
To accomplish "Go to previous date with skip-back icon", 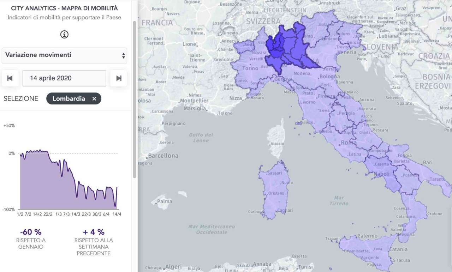I will (x=10, y=78).
